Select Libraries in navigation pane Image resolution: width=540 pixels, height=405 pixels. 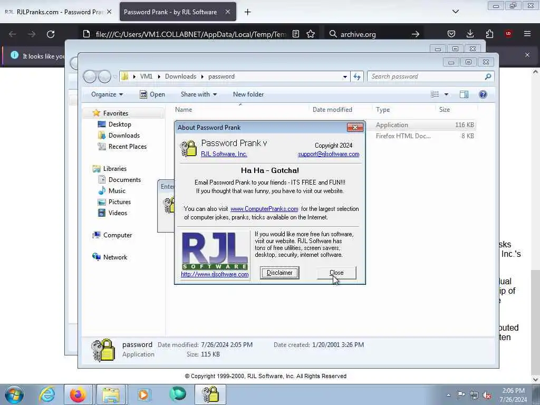click(114, 168)
